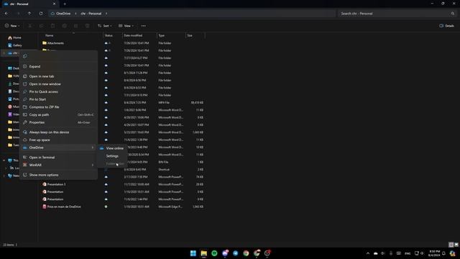Click the search box for chr - Personal
This screenshot has width=460, height=259.
point(397,14)
